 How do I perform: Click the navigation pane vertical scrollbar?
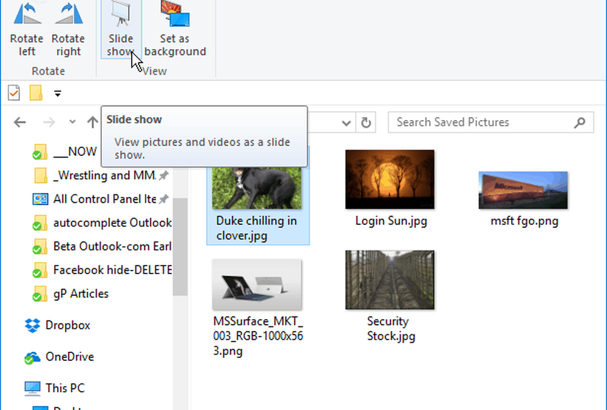pyautogui.click(x=180, y=249)
